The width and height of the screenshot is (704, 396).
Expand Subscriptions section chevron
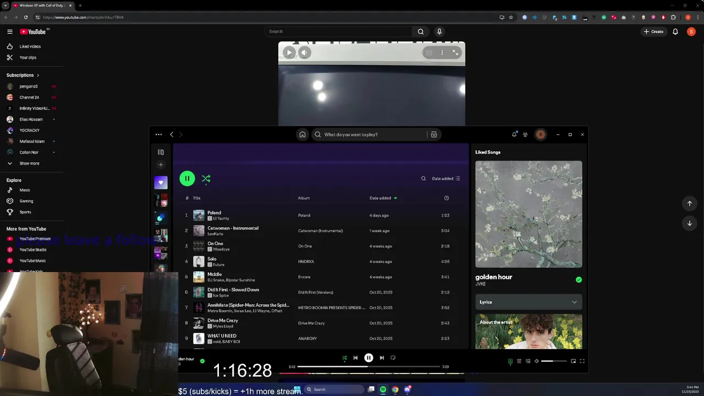[38, 75]
